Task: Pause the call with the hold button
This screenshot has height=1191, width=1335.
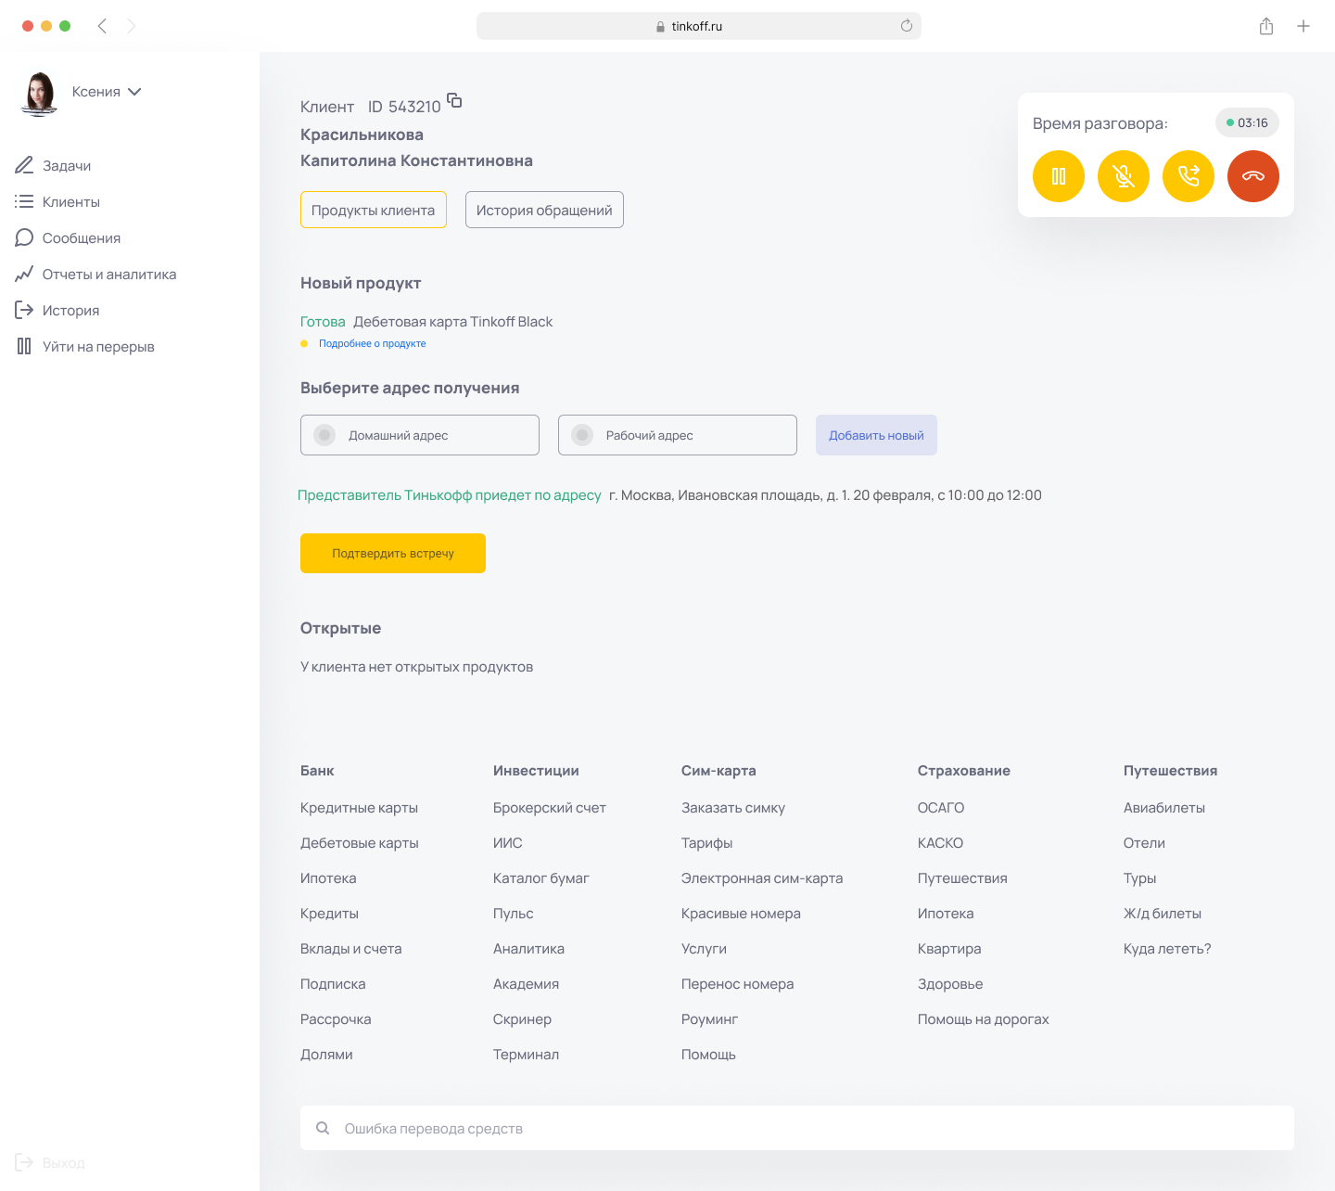Action: (1058, 176)
